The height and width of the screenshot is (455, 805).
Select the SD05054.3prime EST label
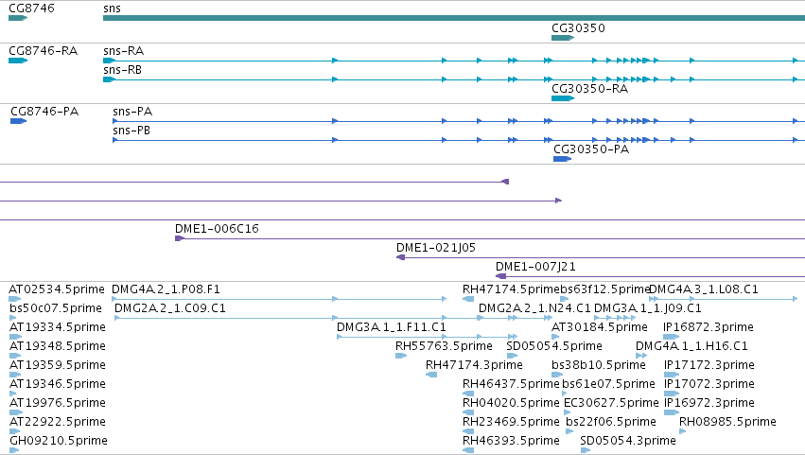628,441
